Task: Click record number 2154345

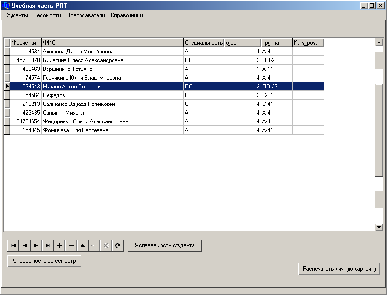Action: pyautogui.click(x=30, y=130)
